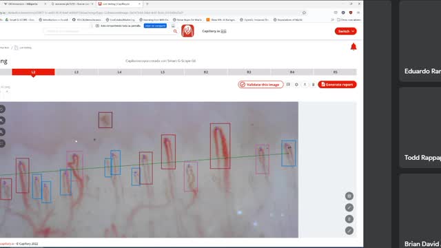Click the tallest red-boxed capillary

220,146
